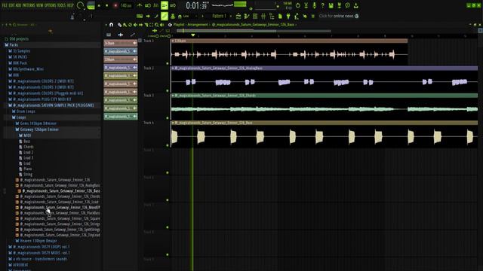Mute Track 4 via its green dot
The height and width of the screenshot is (271, 483).
coord(168,145)
